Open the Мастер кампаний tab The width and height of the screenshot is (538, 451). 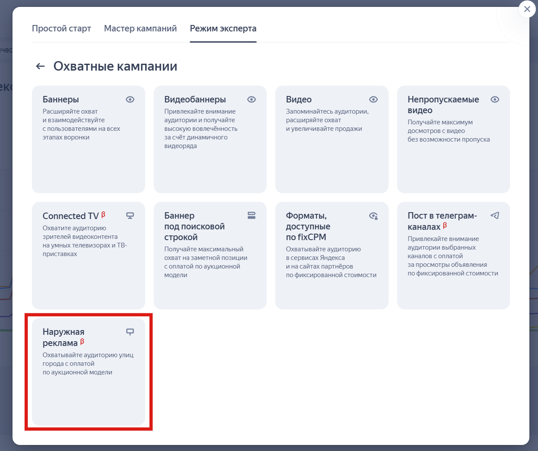tap(140, 28)
